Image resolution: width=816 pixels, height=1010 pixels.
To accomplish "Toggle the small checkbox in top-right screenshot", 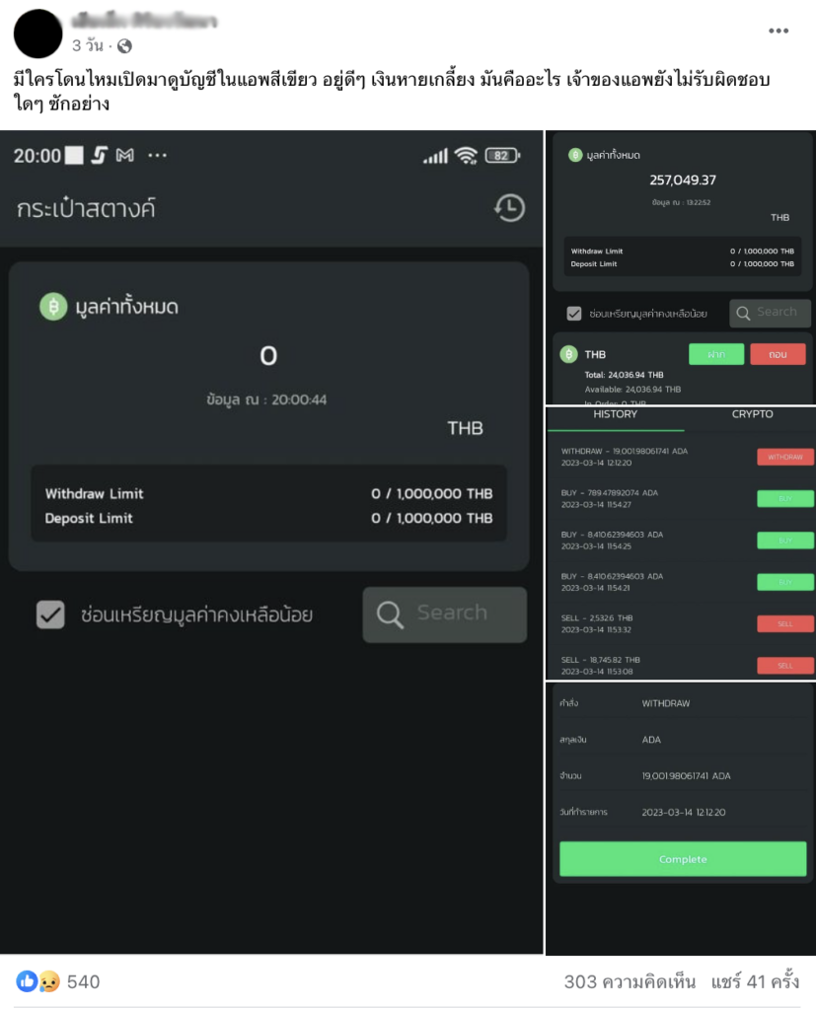I will tap(573, 314).
